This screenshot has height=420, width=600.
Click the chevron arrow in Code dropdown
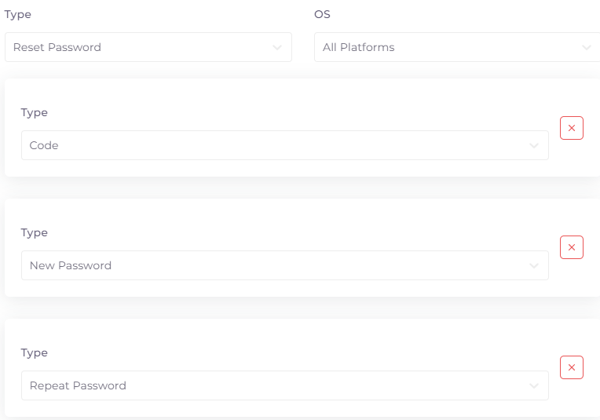click(x=534, y=146)
